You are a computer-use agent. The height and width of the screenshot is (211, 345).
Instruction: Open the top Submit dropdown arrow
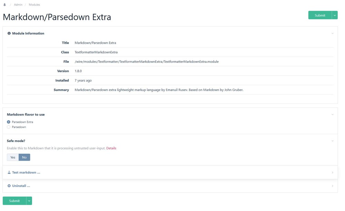click(x=335, y=15)
